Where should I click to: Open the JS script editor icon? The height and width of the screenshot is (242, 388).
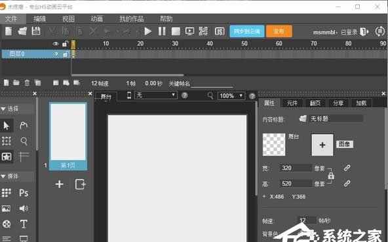point(220,31)
